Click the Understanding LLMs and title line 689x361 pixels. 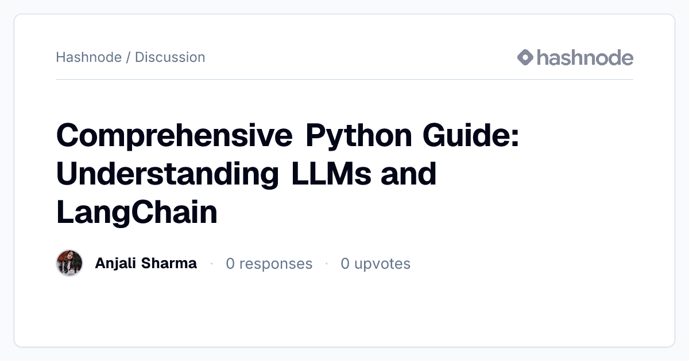click(x=246, y=174)
